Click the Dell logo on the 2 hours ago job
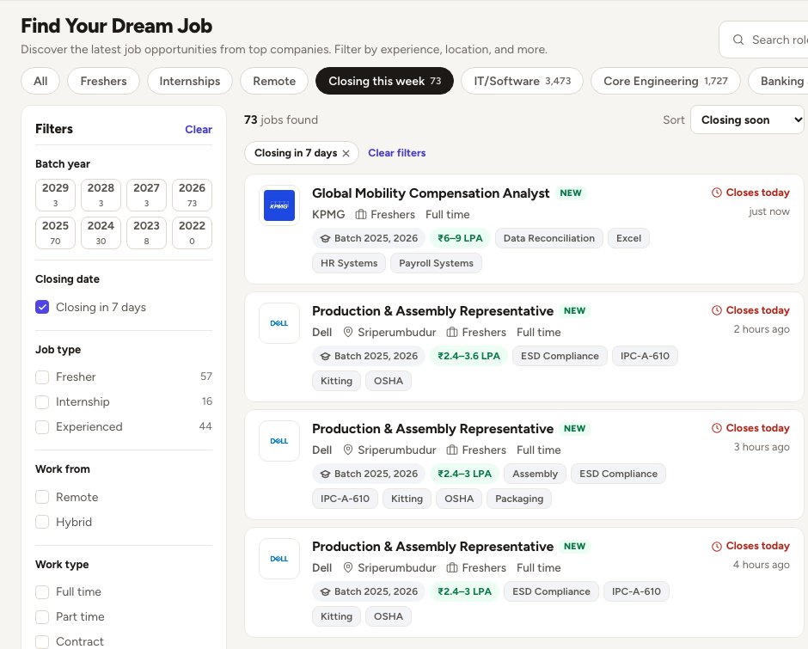 (x=279, y=323)
